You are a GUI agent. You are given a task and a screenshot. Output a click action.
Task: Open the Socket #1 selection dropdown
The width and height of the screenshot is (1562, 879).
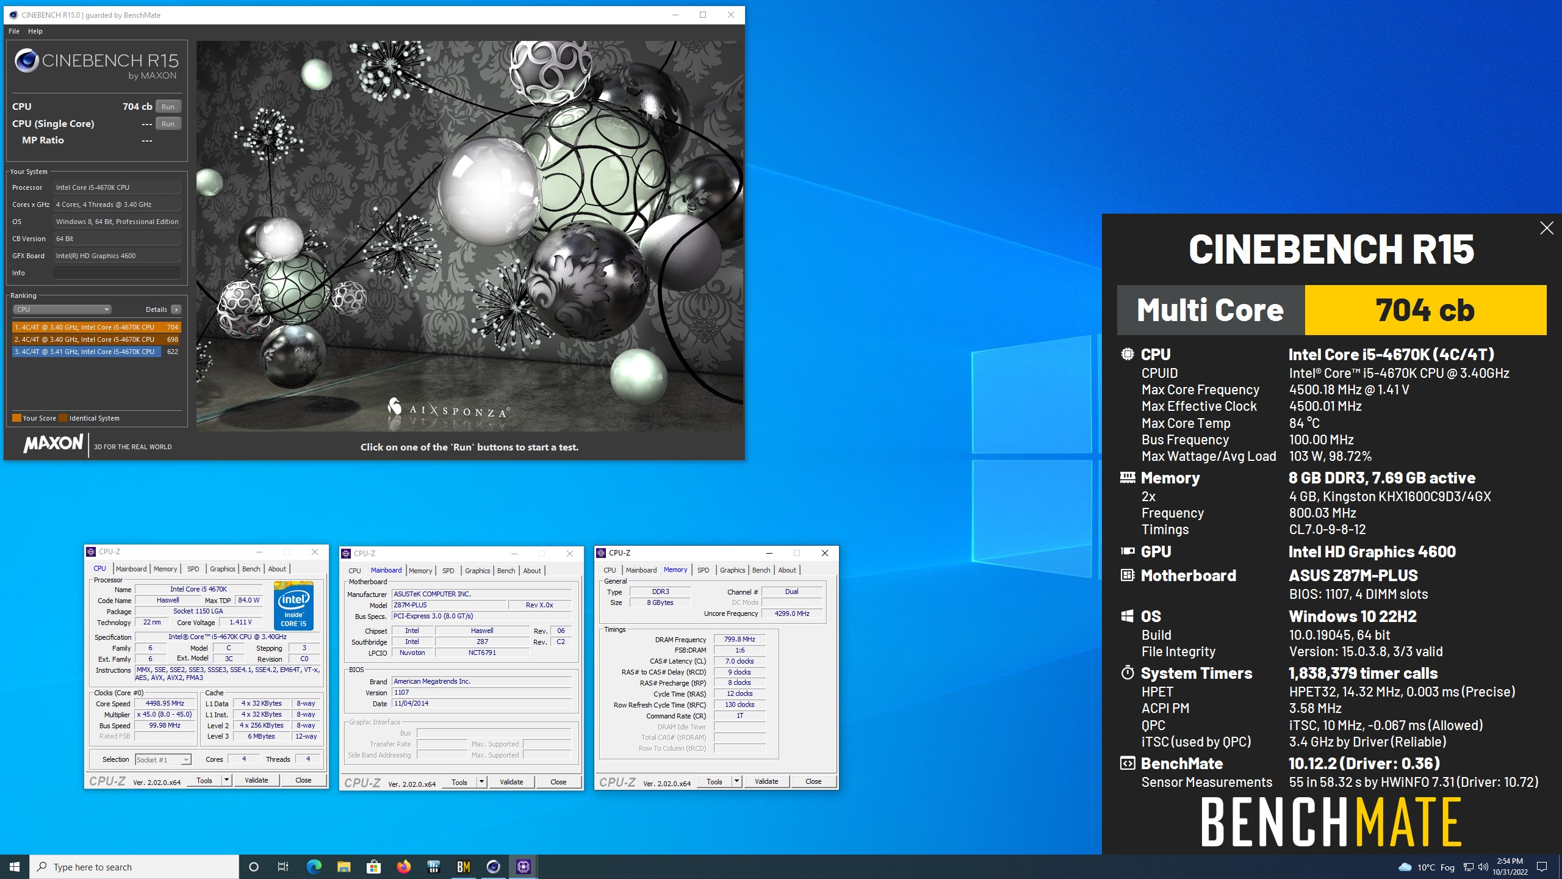pyautogui.click(x=163, y=759)
